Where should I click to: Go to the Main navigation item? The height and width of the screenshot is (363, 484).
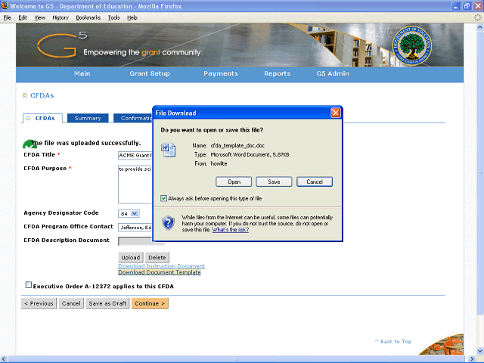click(82, 73)
